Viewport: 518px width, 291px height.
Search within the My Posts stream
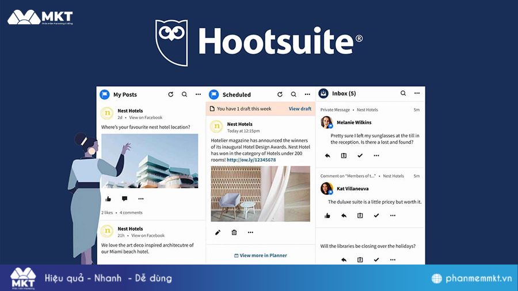tap(184, 94)
